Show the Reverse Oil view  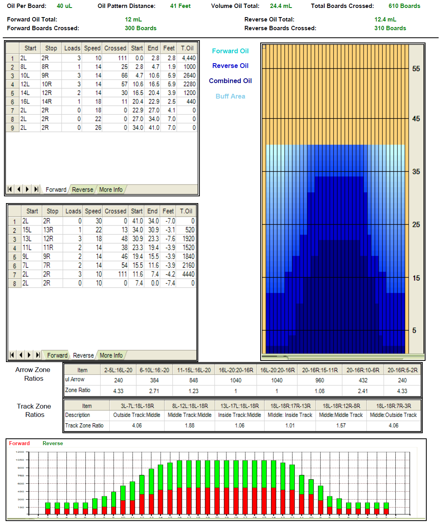(x=230, y=66)
